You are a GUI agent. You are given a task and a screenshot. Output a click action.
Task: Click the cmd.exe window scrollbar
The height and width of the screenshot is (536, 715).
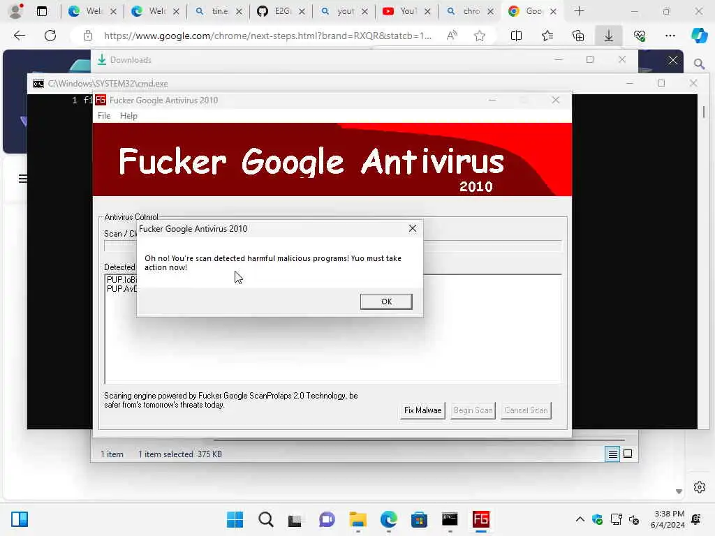703,112
